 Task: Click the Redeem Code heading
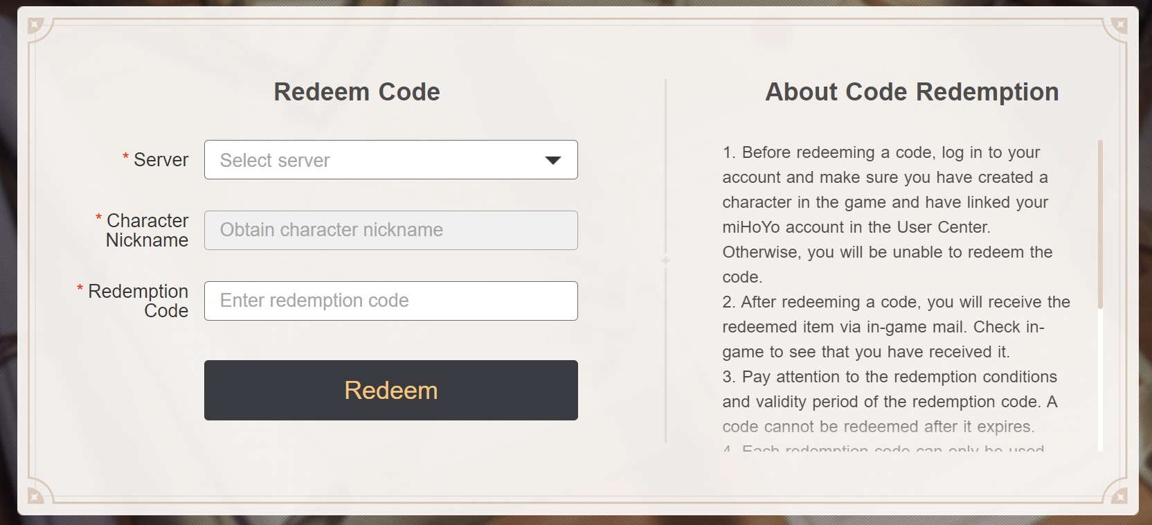pyautogui.click(x=357, y=92)
